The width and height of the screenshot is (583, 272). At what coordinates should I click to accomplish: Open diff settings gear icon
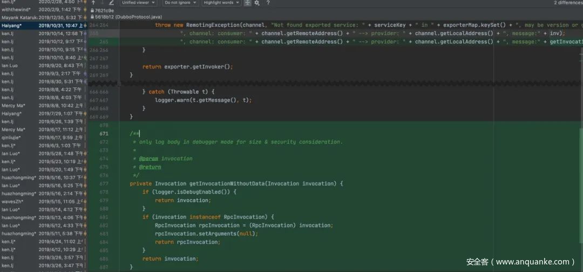coord(257,3)
